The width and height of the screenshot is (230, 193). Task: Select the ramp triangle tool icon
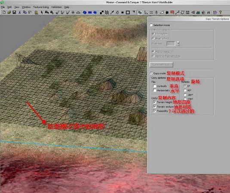coord(162,12)
